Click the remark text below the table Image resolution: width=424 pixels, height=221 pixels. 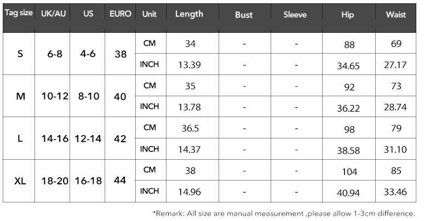pyautogui.click(x=283, y=213)
